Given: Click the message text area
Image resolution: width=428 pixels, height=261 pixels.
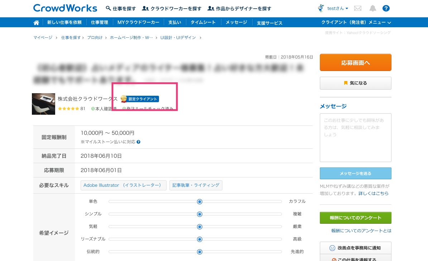Looking at the screenshot, I should point(355,138).
